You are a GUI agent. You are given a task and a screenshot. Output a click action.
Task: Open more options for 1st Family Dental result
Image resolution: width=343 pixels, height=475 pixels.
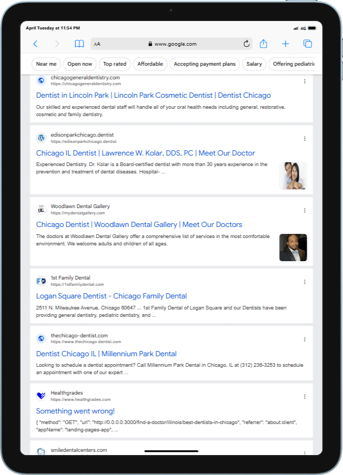[x=305, y=282]
